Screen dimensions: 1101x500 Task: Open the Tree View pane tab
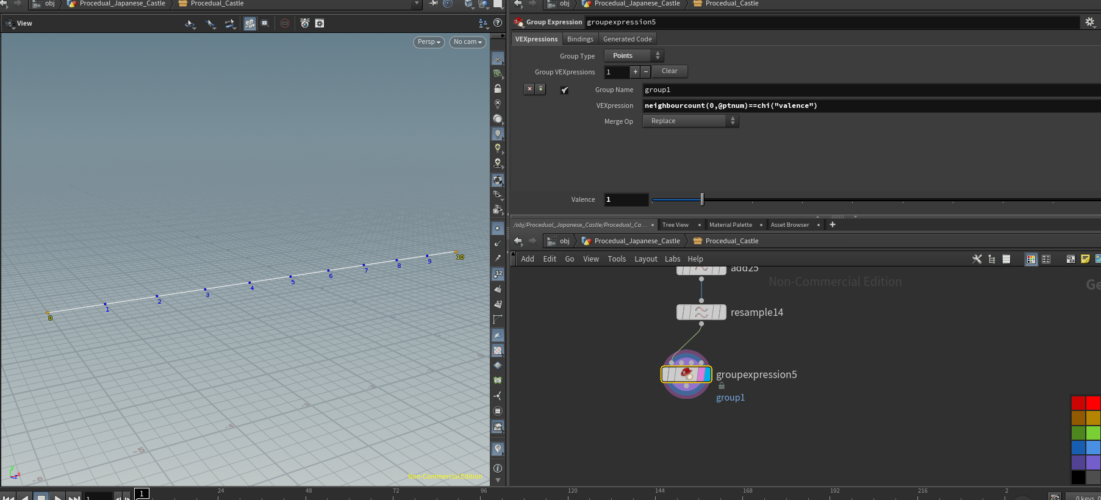pos(675,225)
